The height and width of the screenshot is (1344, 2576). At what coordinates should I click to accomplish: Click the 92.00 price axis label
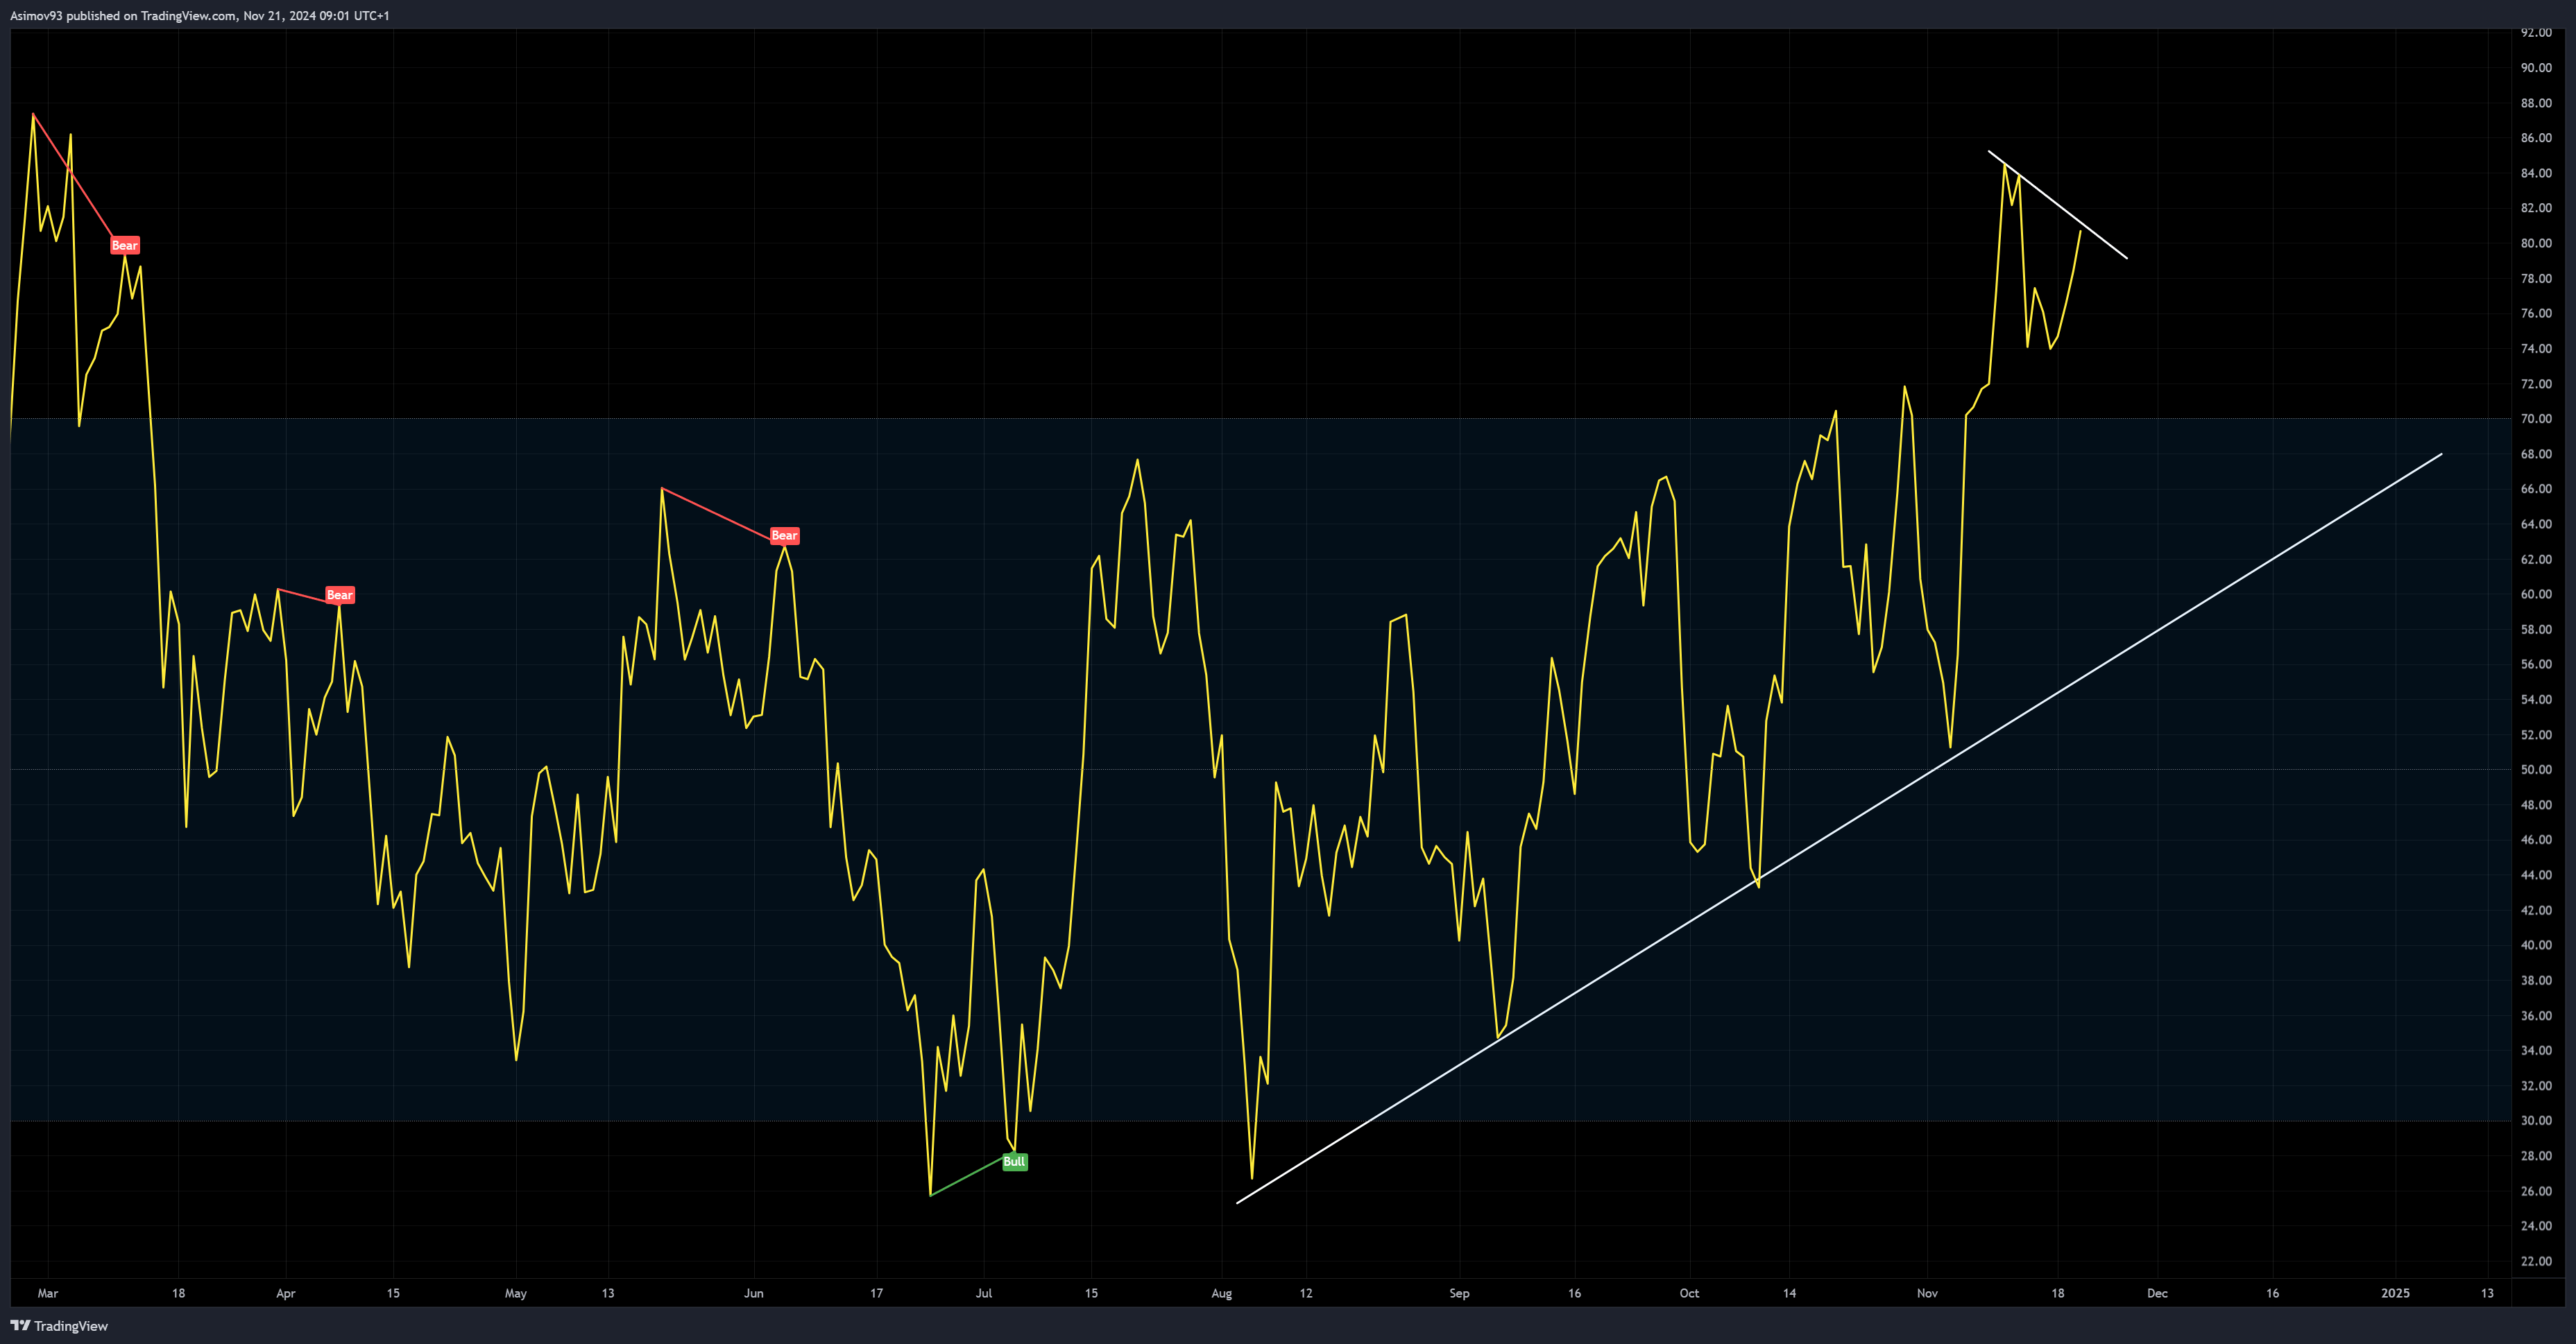pyautogui.click(x=2536, y=33)
